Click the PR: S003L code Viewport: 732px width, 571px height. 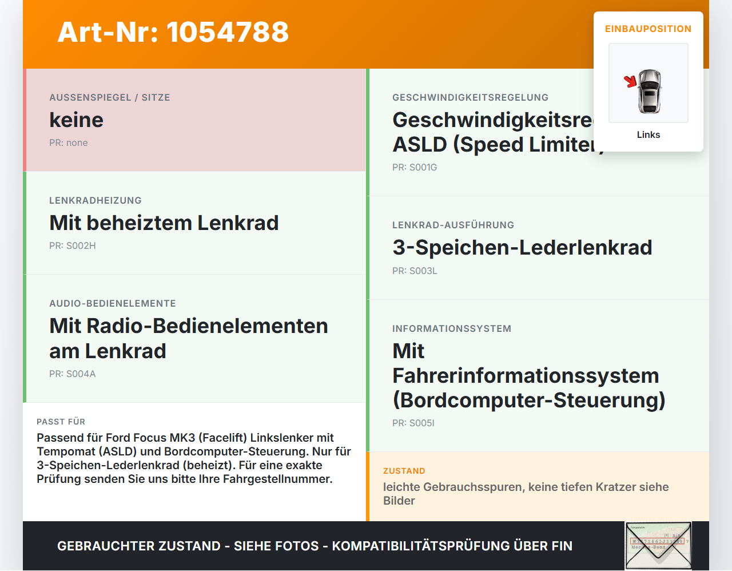tap(415, 271)
